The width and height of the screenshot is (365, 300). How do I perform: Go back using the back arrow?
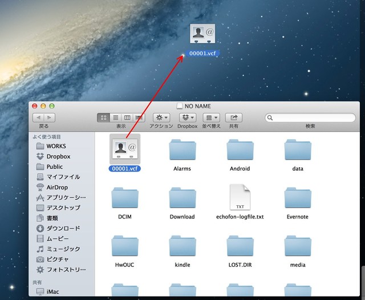coord(38,117)
